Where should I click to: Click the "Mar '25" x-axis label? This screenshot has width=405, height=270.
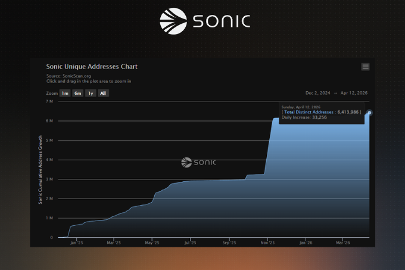pos(114,243)
